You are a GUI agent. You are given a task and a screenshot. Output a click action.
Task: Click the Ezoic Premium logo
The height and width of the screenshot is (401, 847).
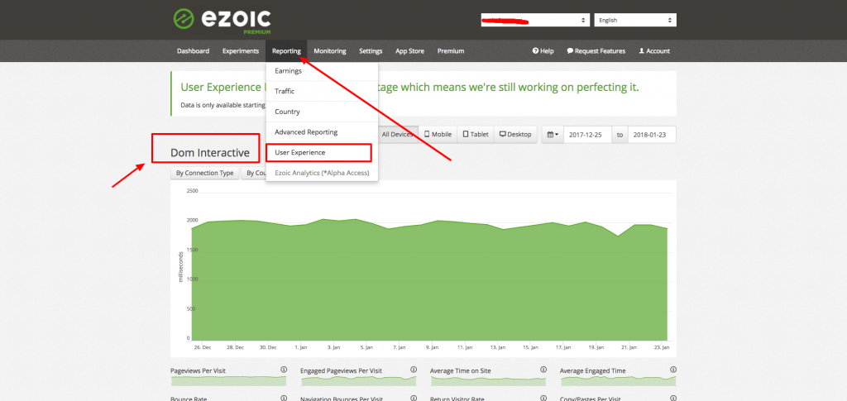222,21
